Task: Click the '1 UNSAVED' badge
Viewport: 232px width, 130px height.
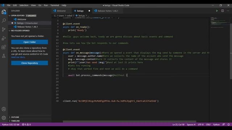Action: [x=31, y=16]
